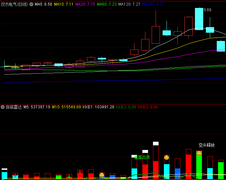The image size is (226, 180).
Task: Click the 9.66 high price marker
Action: (207, 10)
